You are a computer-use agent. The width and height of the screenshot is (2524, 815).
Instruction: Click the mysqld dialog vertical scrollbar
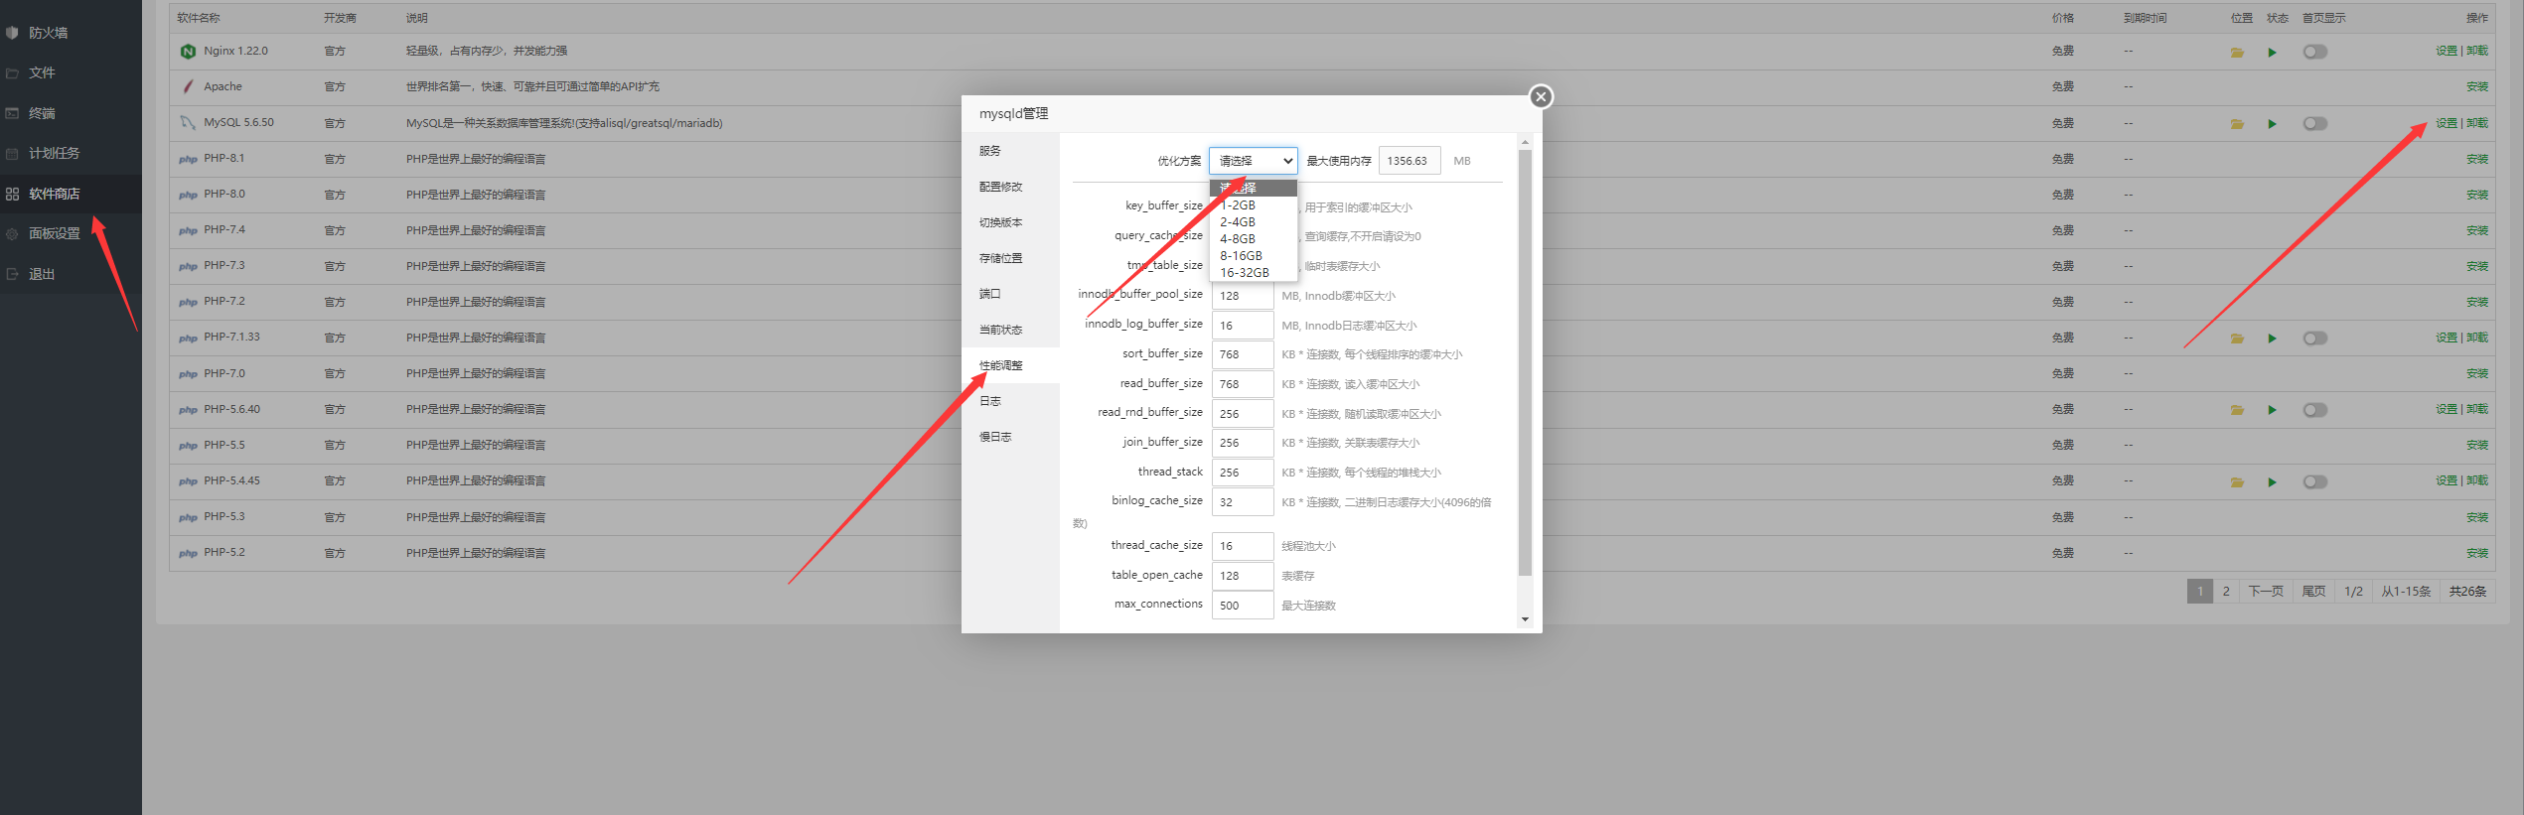tap(1525, 362)
